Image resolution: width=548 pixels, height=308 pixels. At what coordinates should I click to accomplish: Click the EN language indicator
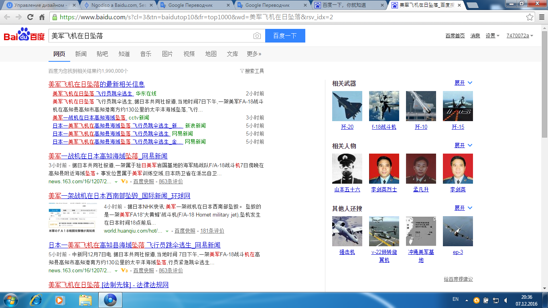(455, 299)
